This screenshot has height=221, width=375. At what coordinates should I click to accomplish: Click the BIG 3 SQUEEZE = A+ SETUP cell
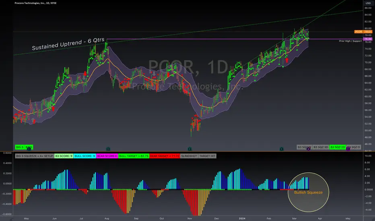coord(35,156)
